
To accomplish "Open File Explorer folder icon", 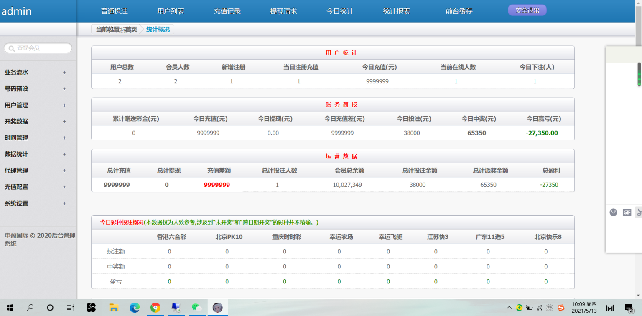I will [x=114, y=308].
